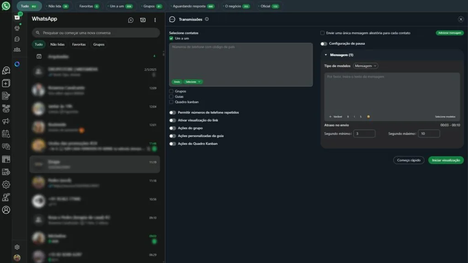Screen dimensions: 468x263
Task: Select the Um a um top tab
Action: pyautogui.click(x=120, y=6)
